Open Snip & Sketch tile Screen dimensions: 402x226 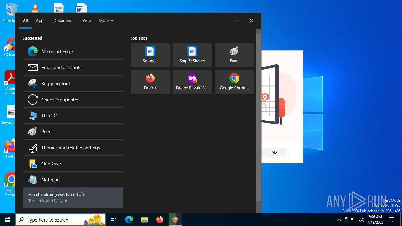192,55
